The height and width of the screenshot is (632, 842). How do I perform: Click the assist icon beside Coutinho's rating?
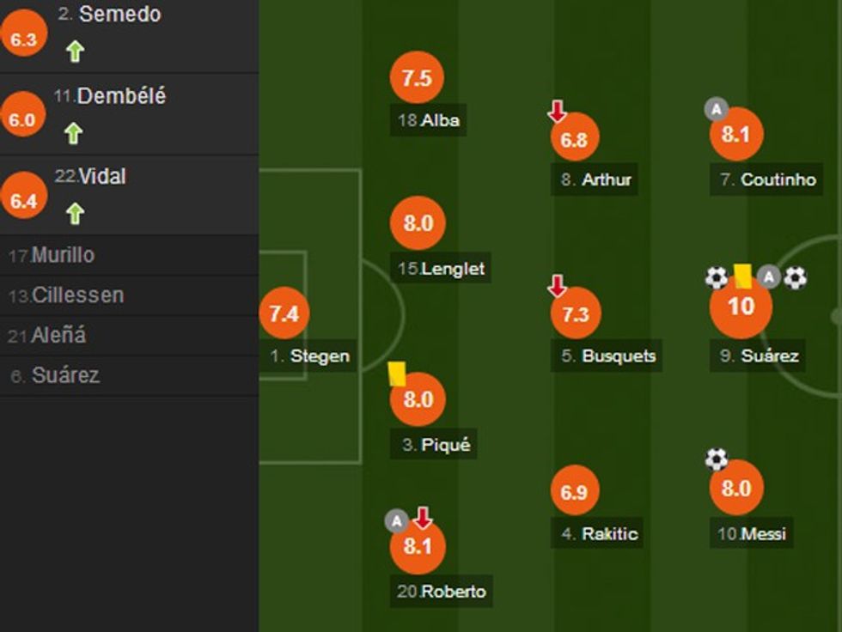point(716,109)
